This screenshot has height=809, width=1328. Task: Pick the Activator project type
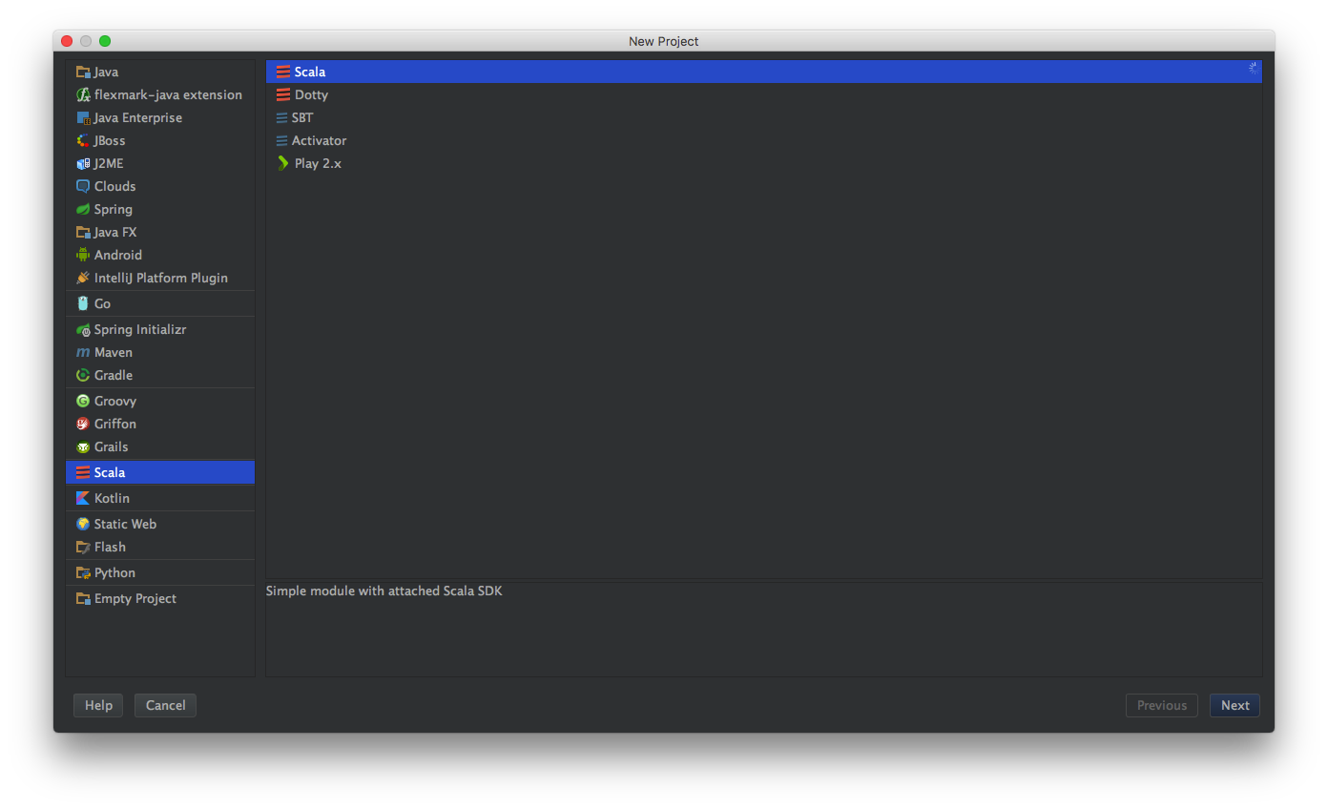click(x=319, y=140)
